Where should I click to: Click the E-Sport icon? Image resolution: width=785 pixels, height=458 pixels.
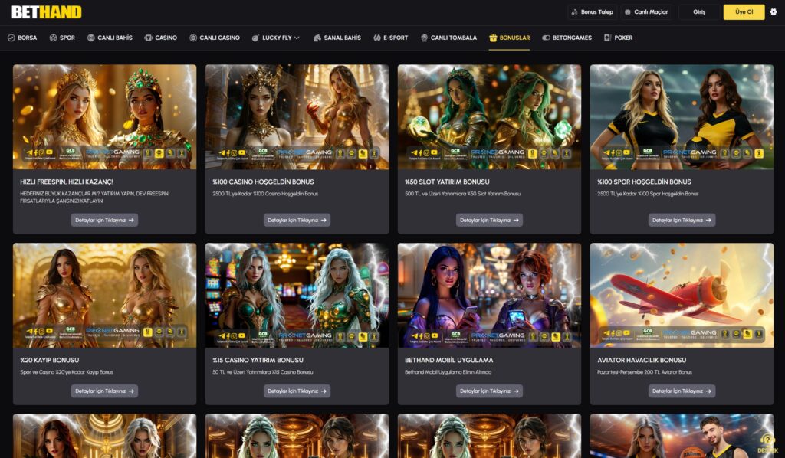point(377,38)
